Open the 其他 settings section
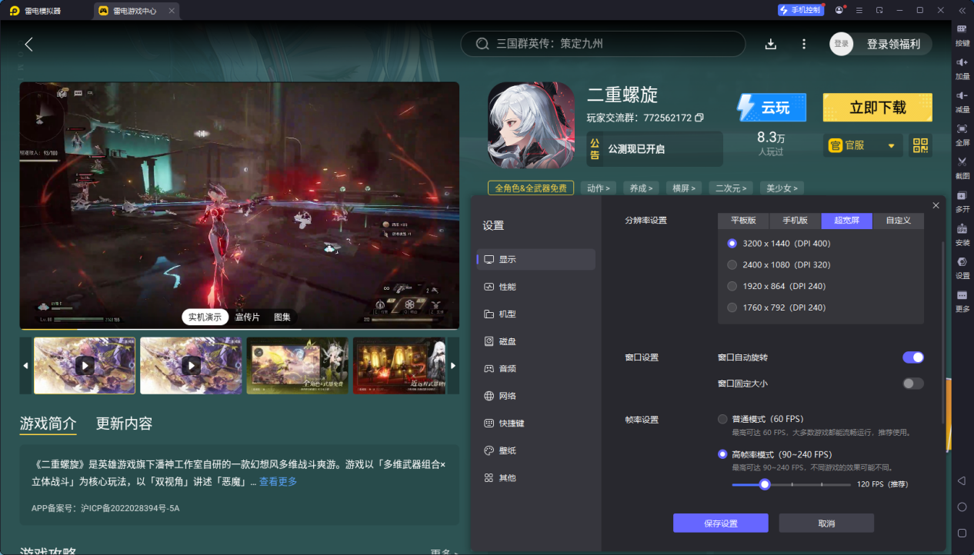974x555 pixels. (x=535, y=478)
